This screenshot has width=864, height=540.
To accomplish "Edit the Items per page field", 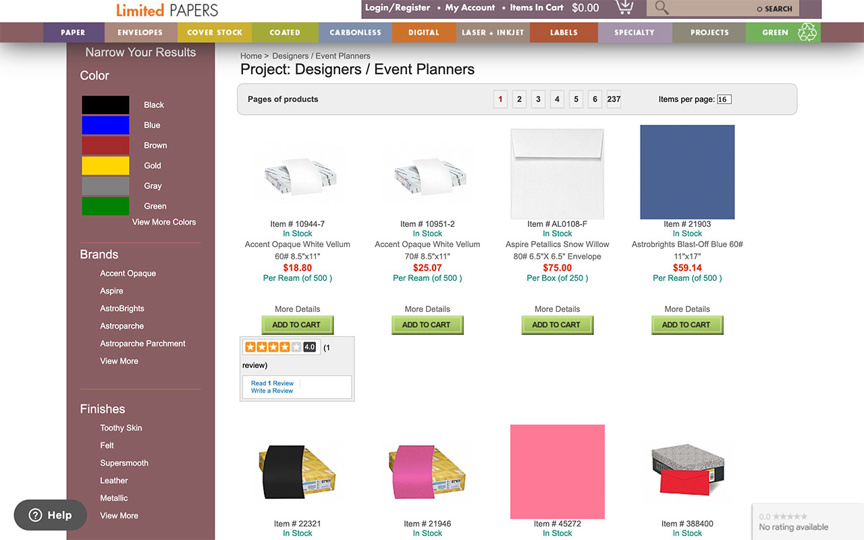I will coord(723,99).
